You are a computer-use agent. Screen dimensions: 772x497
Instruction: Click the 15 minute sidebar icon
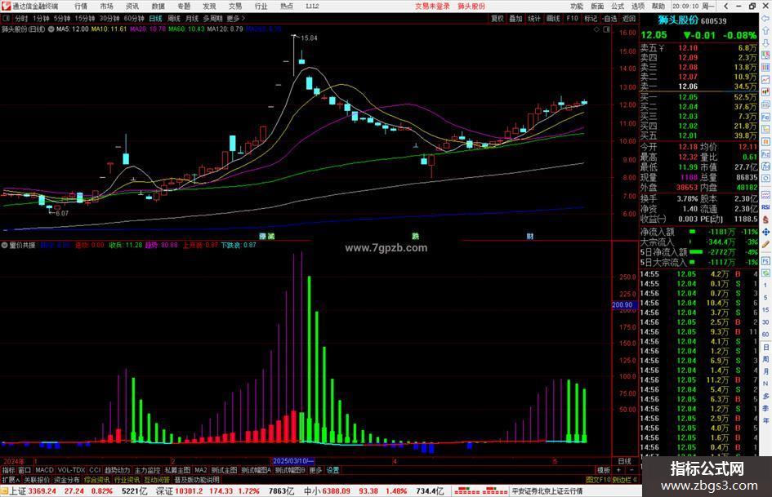[x=765, y=310]
